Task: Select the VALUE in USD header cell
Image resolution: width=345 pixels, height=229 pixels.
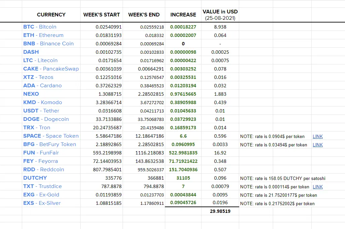Action: coord(220,15)
